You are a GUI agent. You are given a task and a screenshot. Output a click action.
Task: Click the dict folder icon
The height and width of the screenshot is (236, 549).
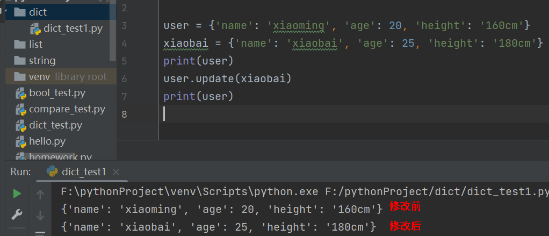[x=20, y=12]
